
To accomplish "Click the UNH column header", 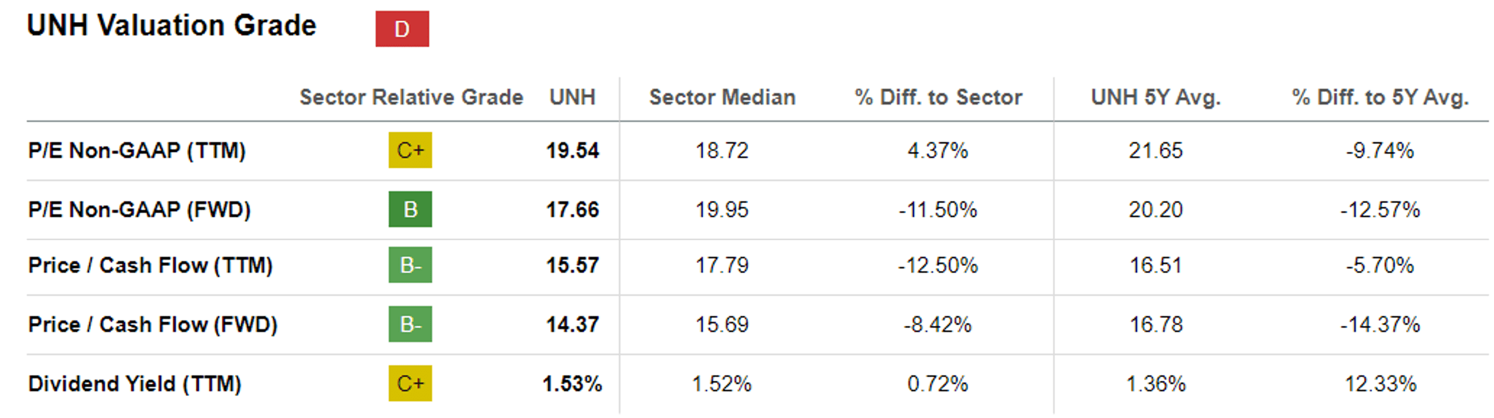I will [572, 97].
